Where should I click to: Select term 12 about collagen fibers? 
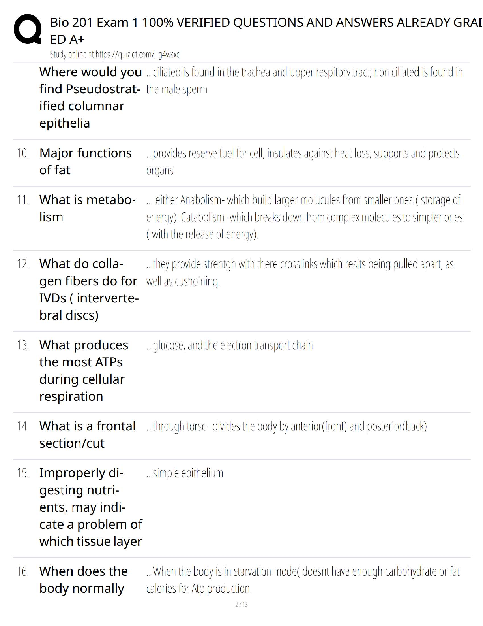tap(88, 289)
